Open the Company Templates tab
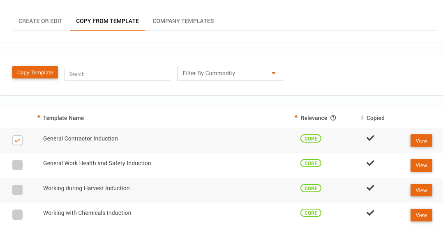The width and height of the screenshot is (443, 228). click(183, 21)
